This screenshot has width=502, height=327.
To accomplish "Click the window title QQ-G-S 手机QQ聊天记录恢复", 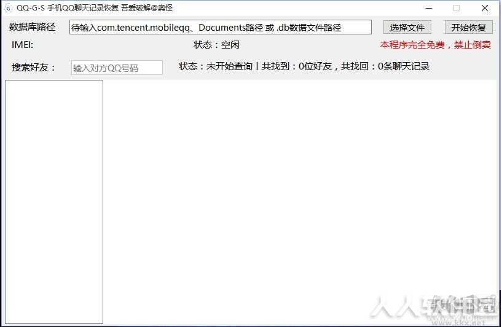I will 68,8.
